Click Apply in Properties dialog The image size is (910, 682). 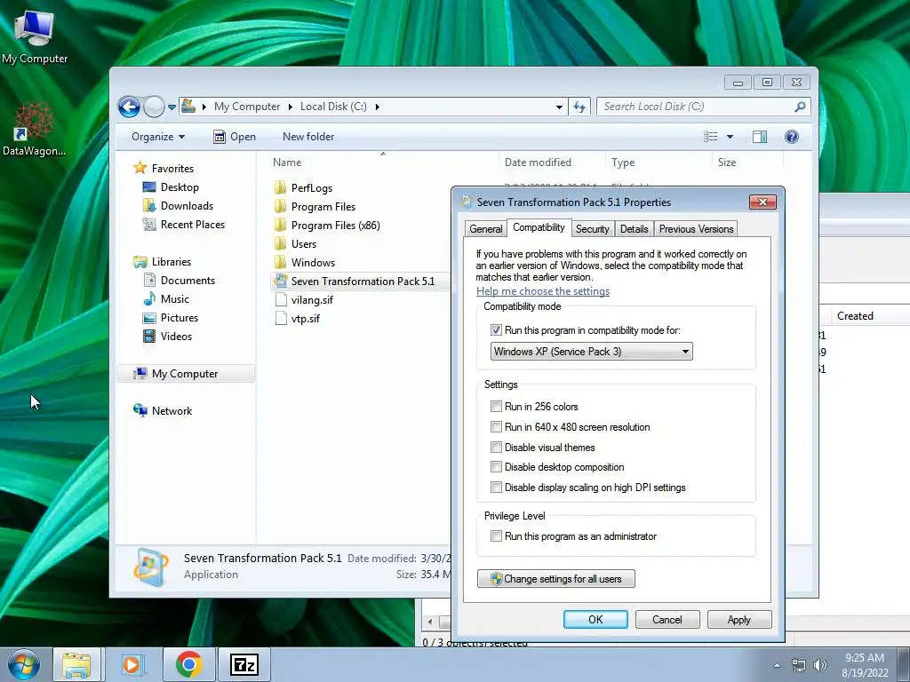pos(739,619)
